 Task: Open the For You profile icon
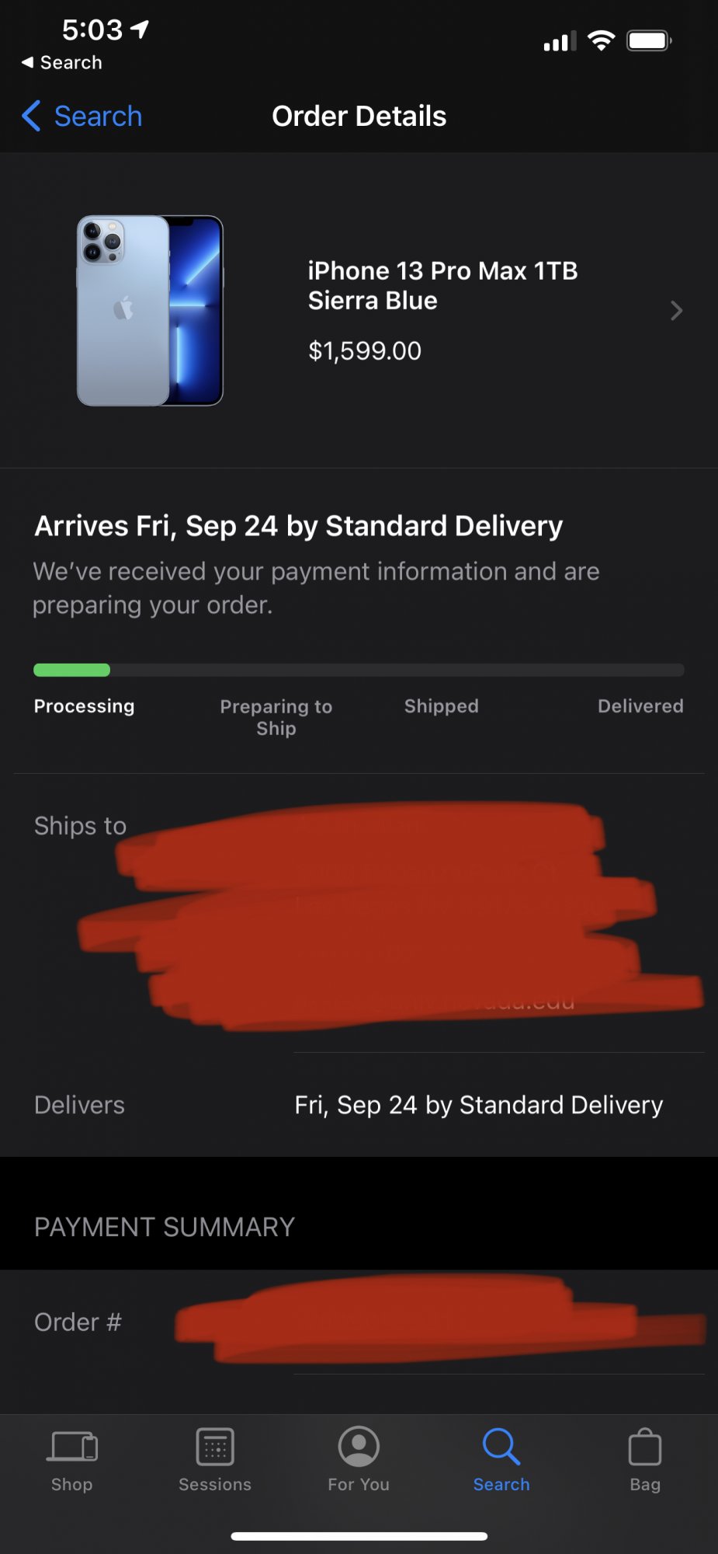click(359, 1446)
